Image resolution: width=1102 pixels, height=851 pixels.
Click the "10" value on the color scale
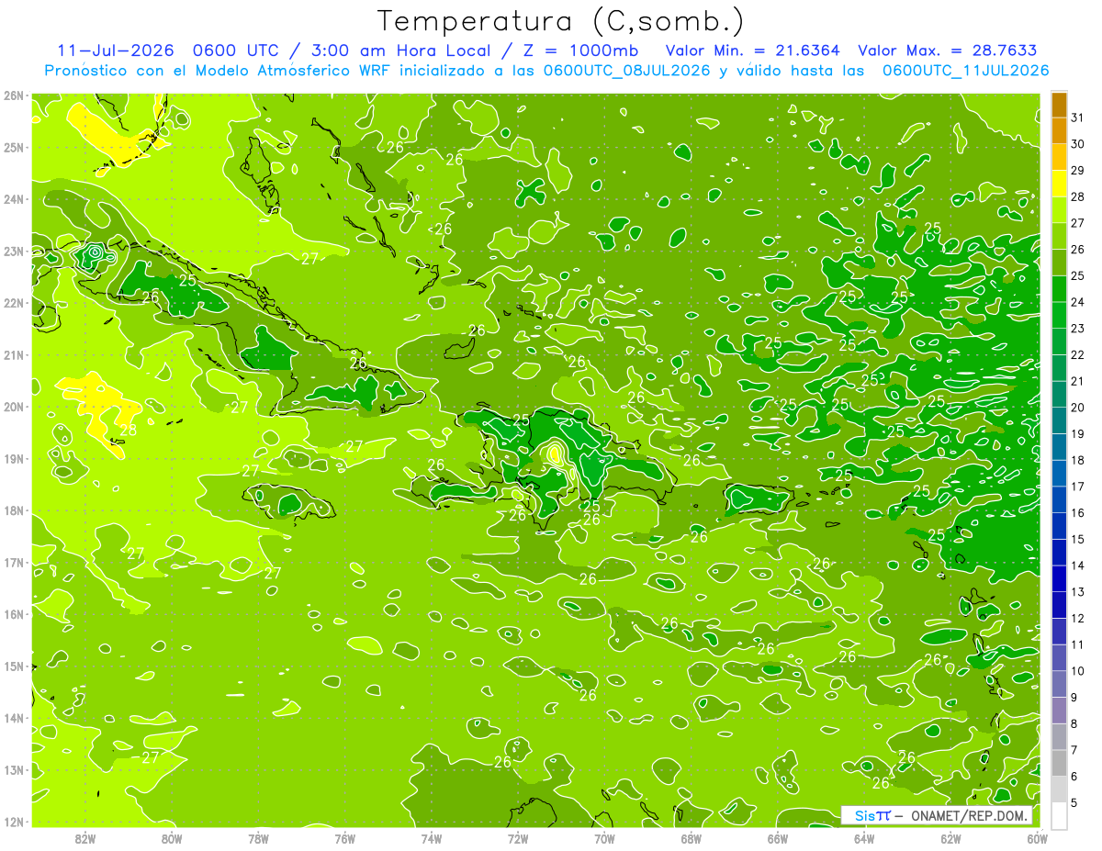point(1077,671)
